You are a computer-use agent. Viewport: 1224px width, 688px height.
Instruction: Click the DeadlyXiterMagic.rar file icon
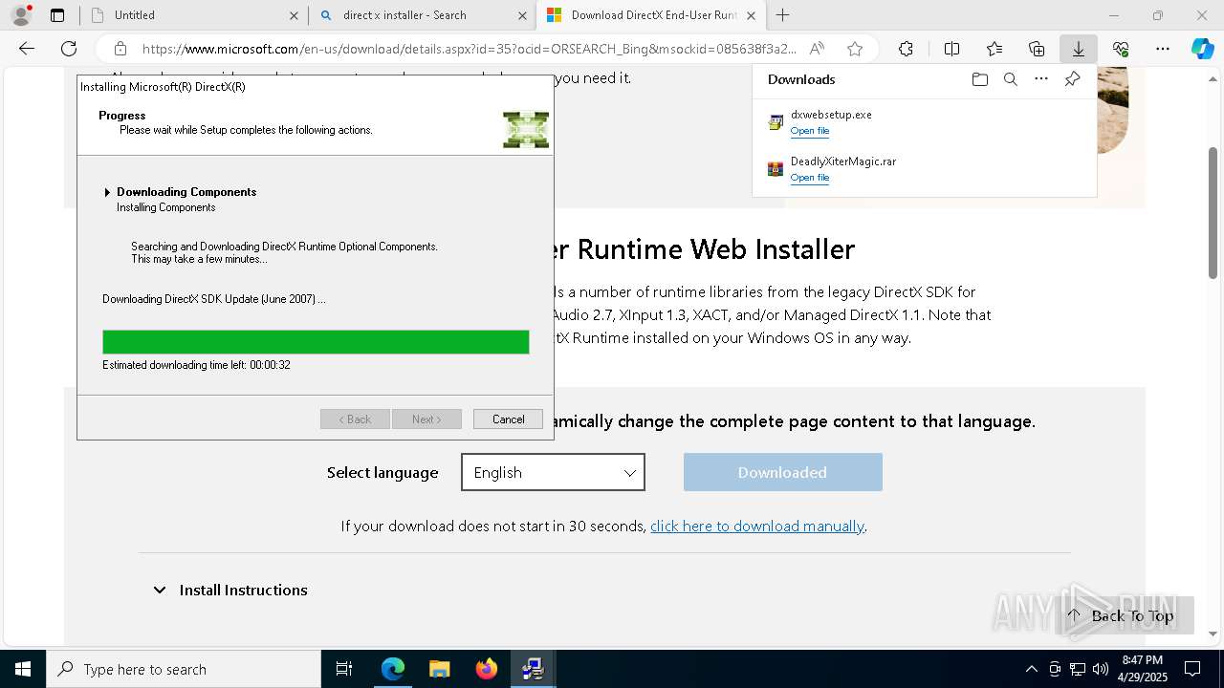776,169
